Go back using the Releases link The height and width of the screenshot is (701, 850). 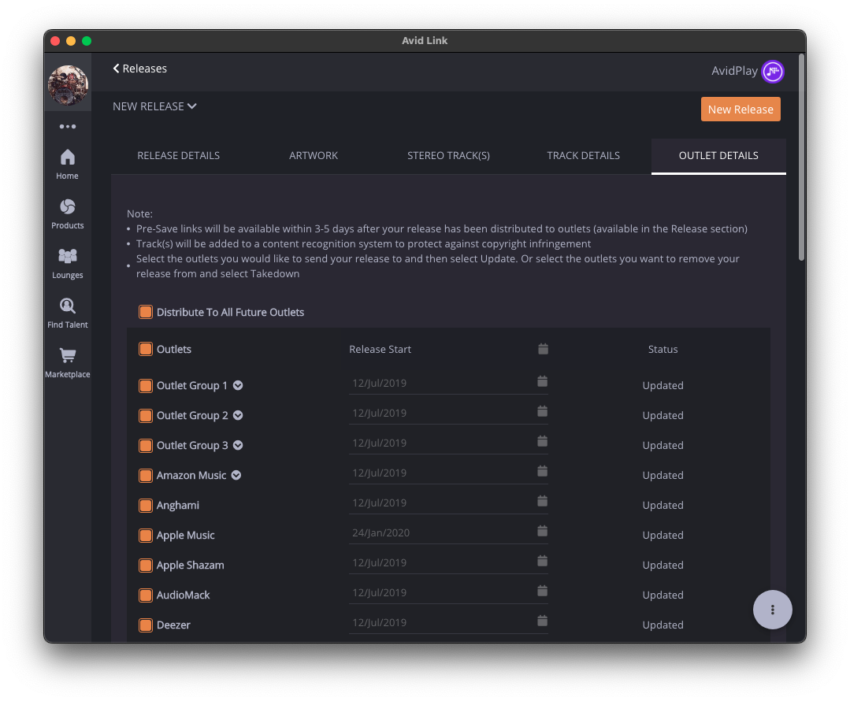point(139,68)
